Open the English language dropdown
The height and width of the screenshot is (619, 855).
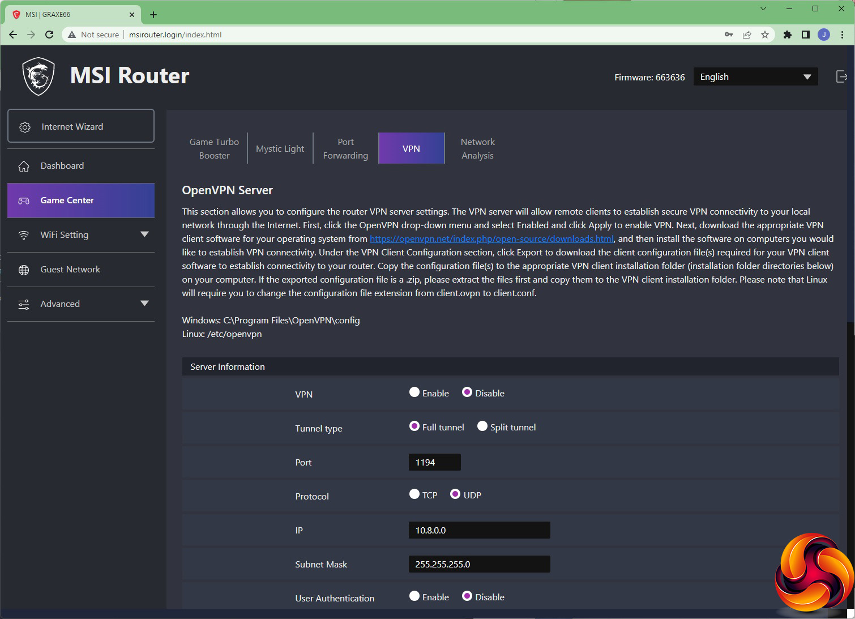pyautogui.click(x=755, y=76)
